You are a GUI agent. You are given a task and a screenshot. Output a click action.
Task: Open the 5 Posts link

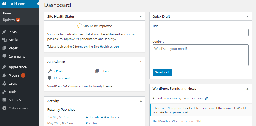click(58, 71)
